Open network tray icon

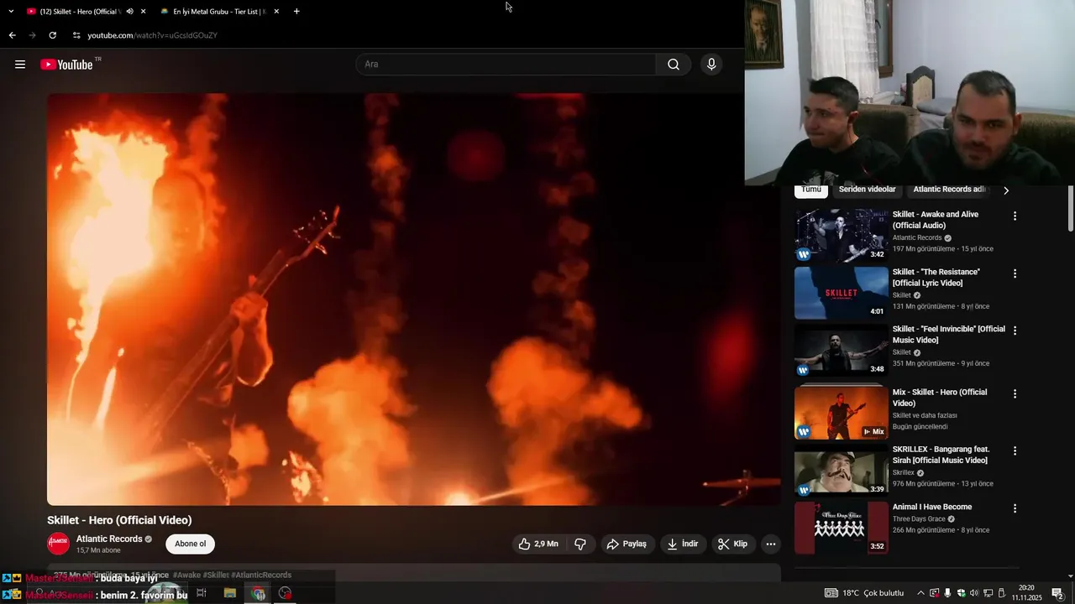[988, 593]
